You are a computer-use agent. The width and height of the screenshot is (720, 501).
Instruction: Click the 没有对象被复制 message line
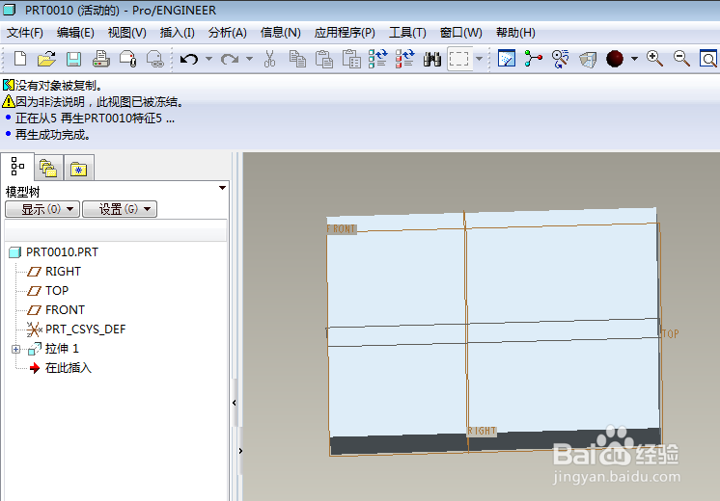[x=59, y=85]
